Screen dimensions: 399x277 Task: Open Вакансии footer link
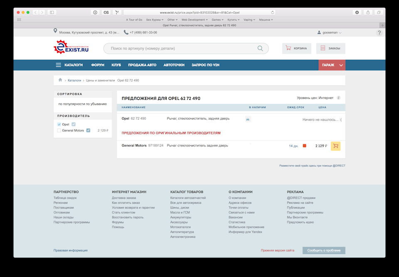(x=235, y=217)
